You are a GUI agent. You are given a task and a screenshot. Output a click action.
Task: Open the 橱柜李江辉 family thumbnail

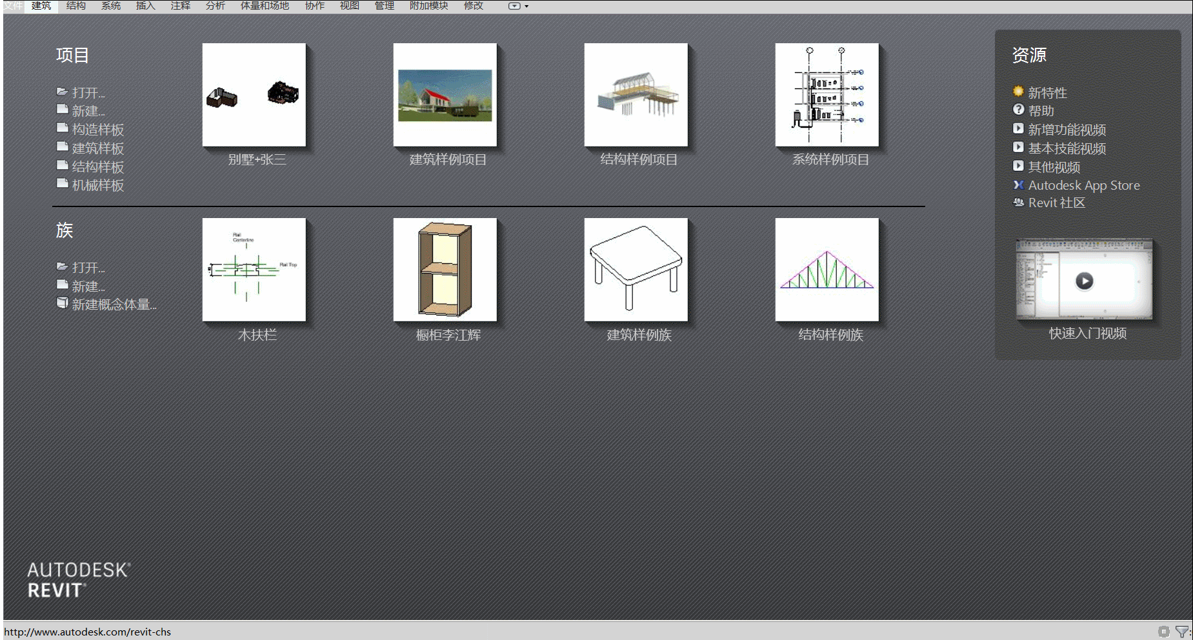[445, 270]
